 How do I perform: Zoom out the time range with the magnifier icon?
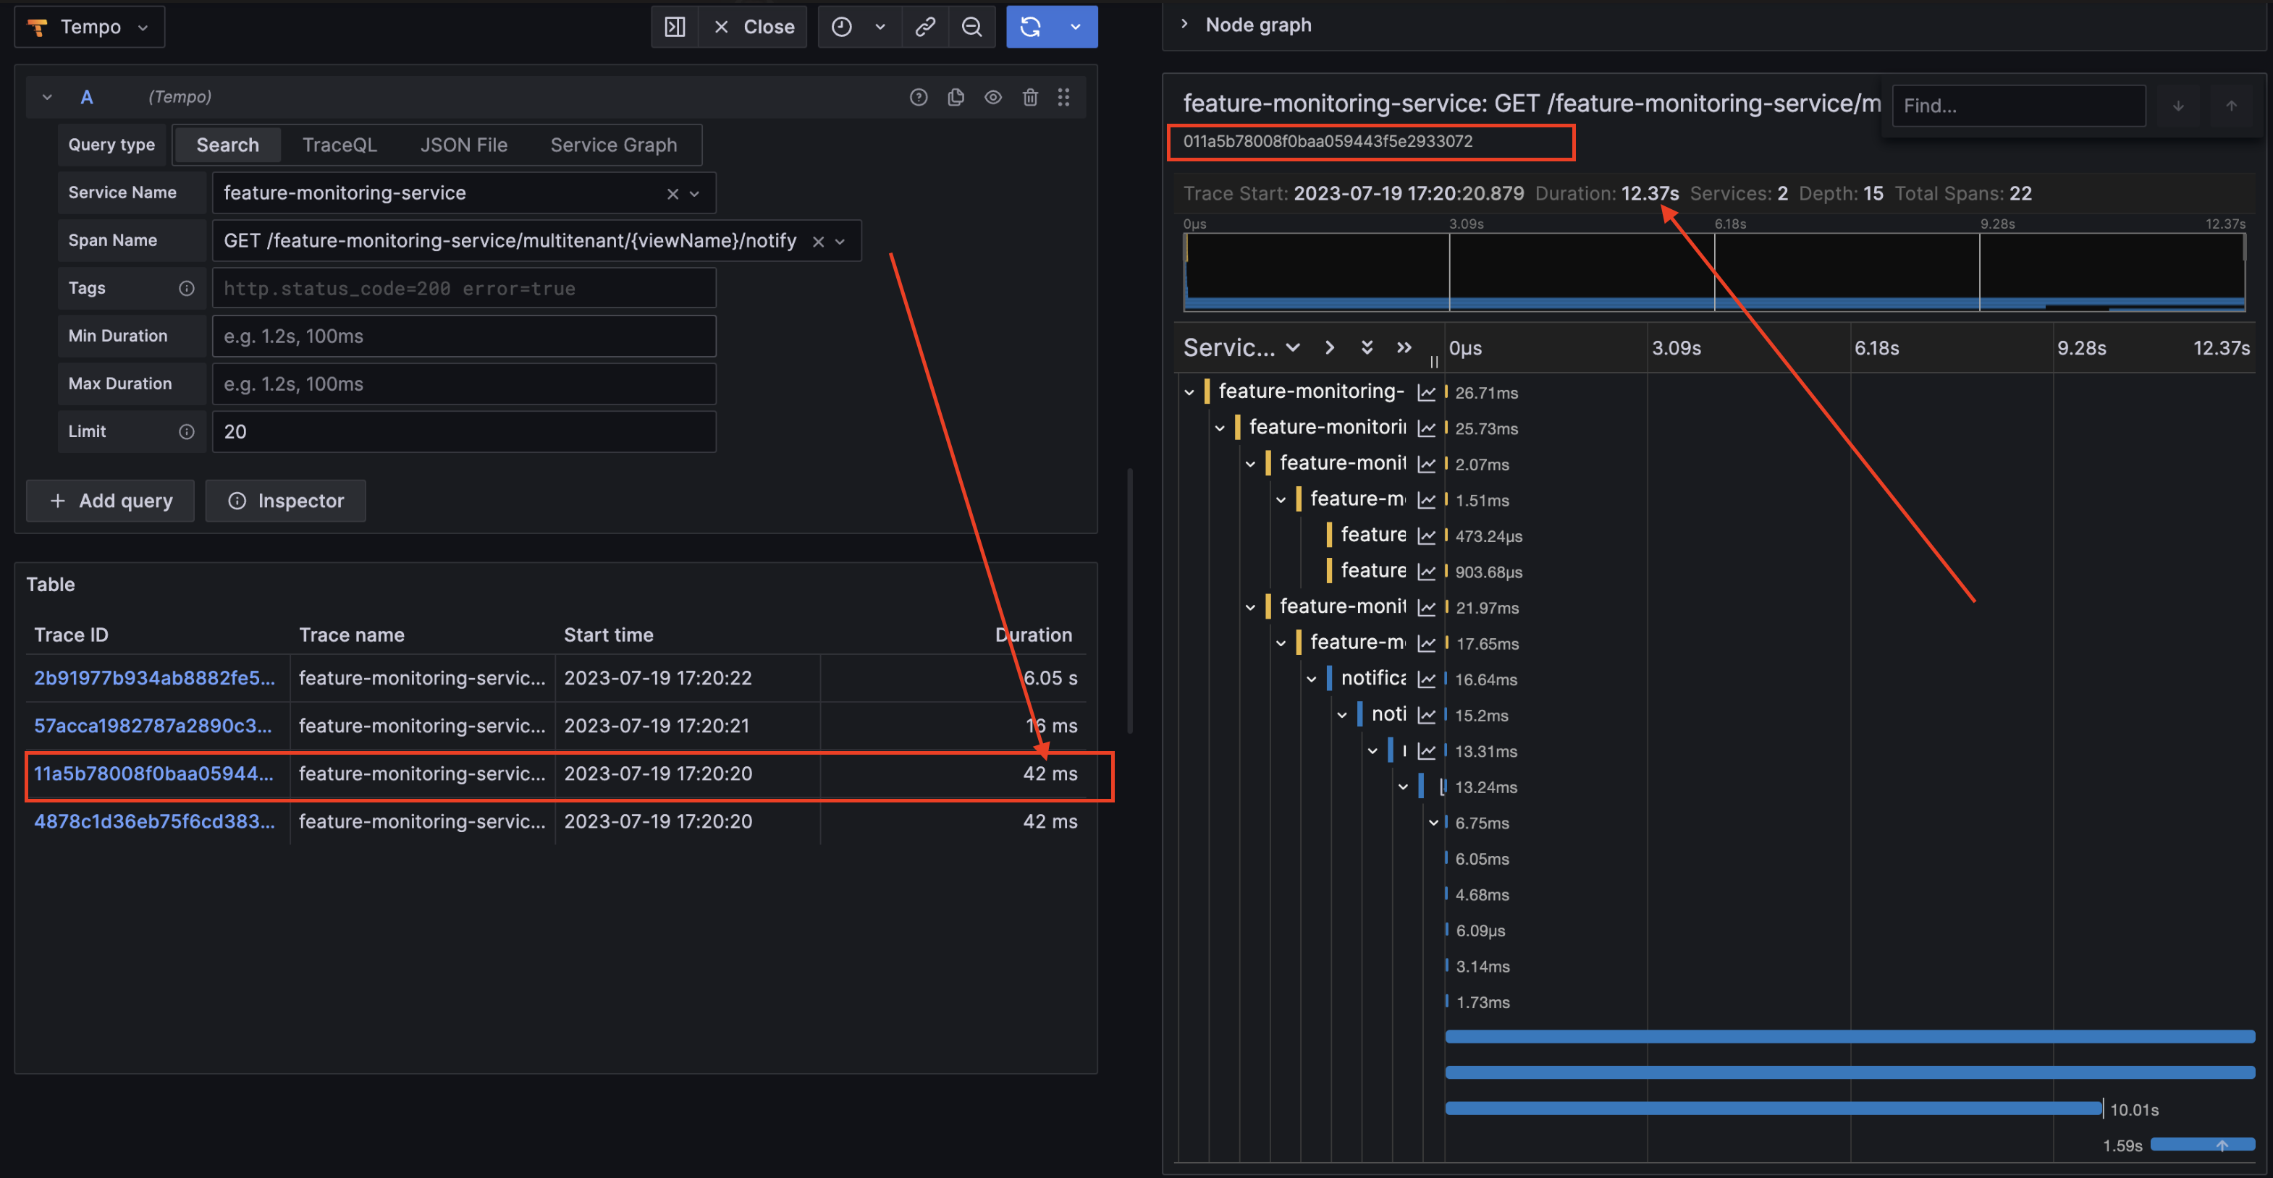(971, 27)
